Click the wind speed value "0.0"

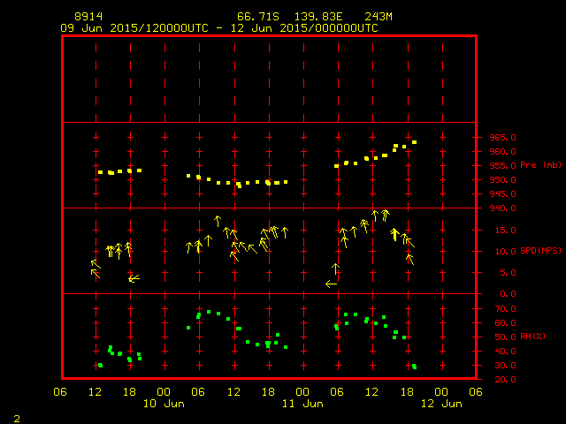(508, 294)
